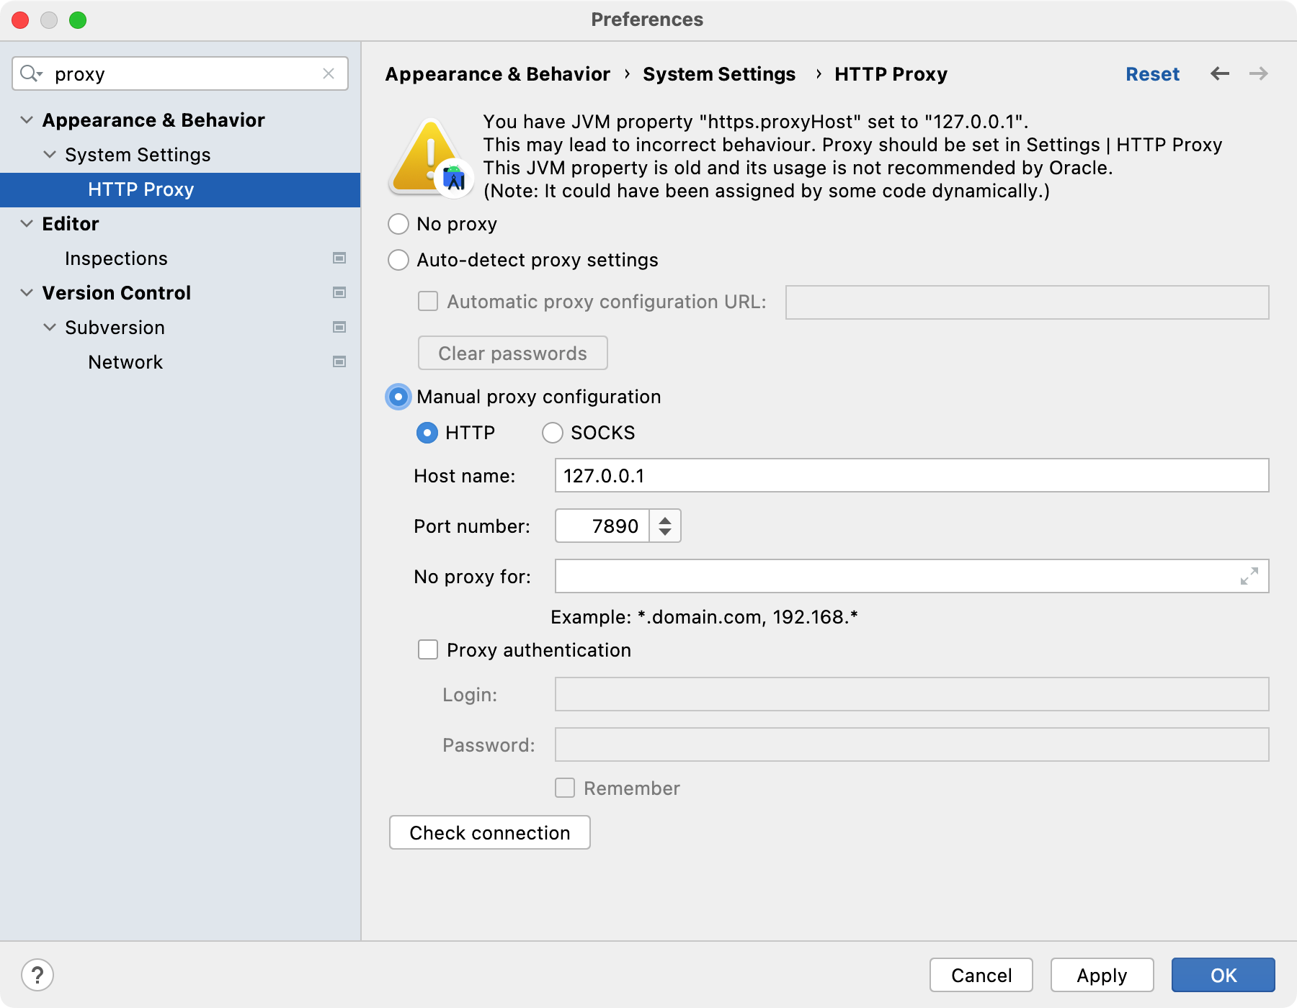Viewport: 1297px width, 1008px height.
Task: Focus the settings search field
Action: point(180,73)
